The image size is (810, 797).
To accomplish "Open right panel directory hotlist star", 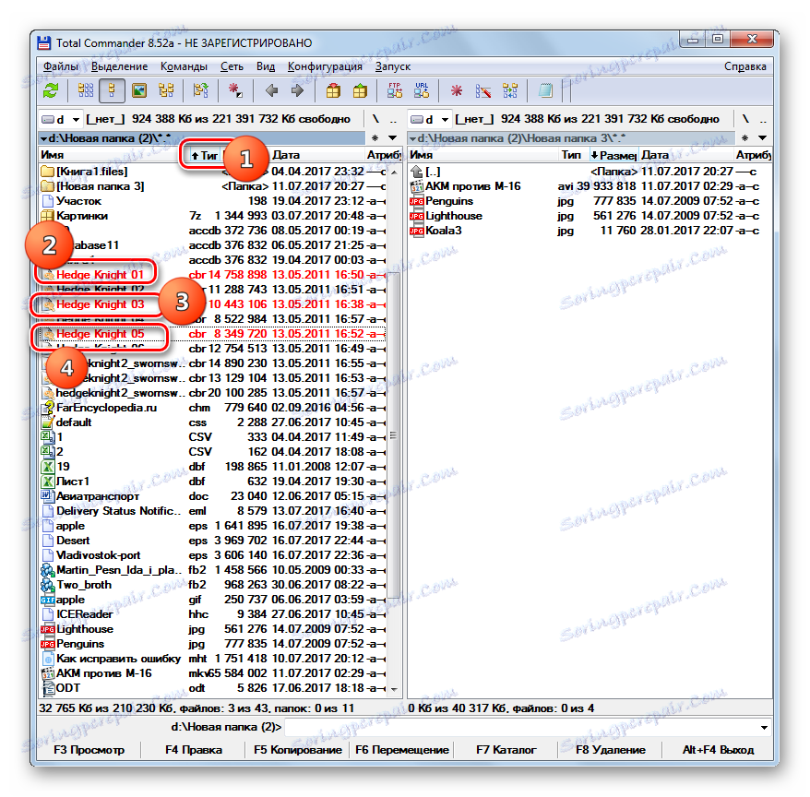I will tap(744, 138).
